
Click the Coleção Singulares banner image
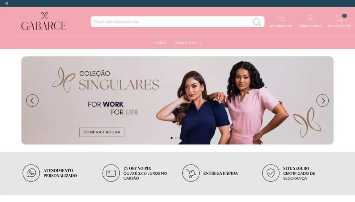pyautogui.click(x=177, y=100)
